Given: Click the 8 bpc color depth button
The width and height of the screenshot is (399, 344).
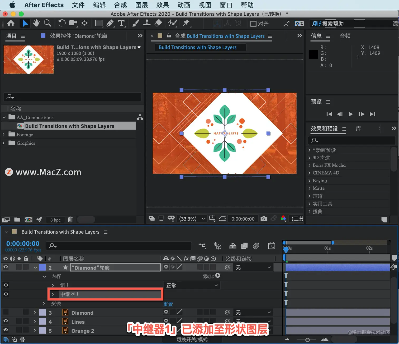Looking at the screenshot, I should [x=55, y=220].
